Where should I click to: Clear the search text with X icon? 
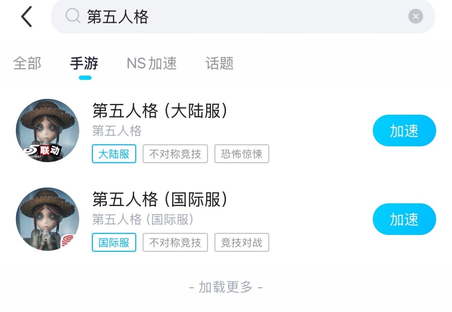point(416,16)
